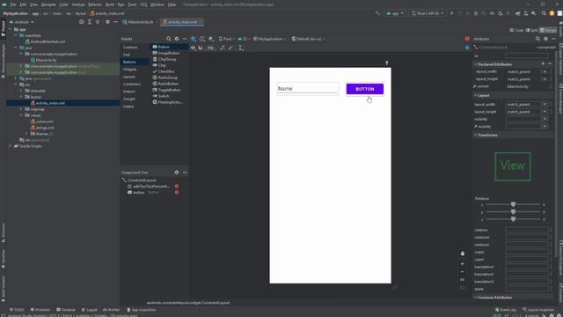Choose ToggleButton in Palette list

[169, 90]
